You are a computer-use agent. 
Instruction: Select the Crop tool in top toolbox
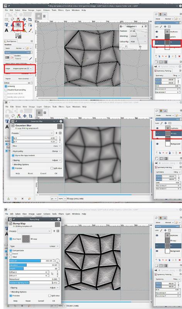tap(30, 19)
